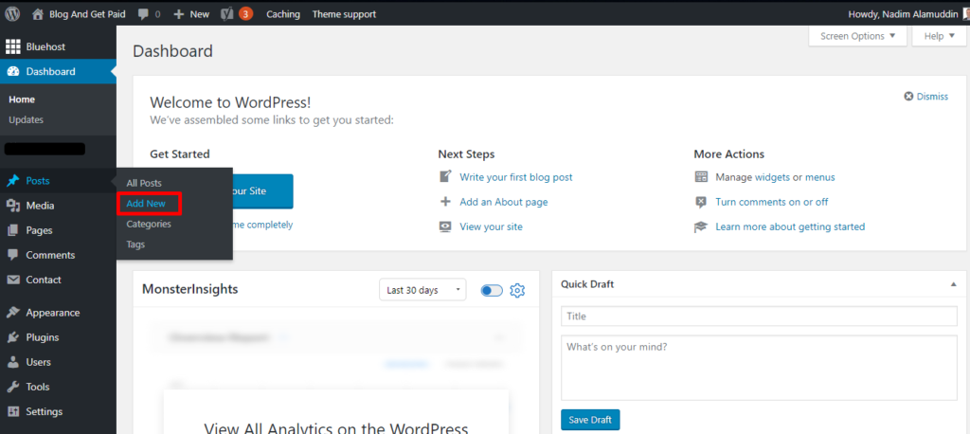Click the Appearance paintbrush icon
970x434 pixels.
coord(13,313)
